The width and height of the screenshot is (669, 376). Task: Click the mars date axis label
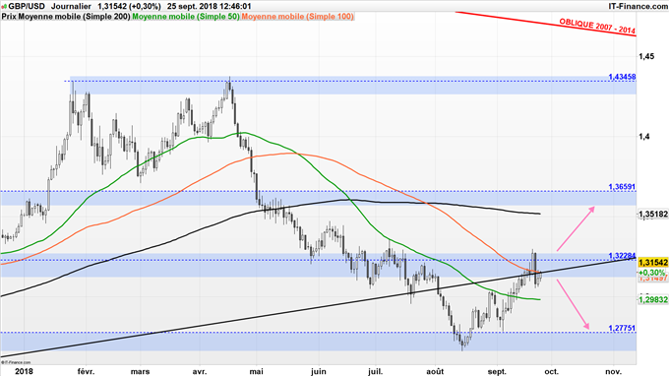click(140, 372)
